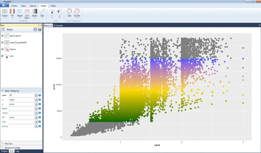
Task: Save the plot with floppy icon
Action: (x=40, y=29)
